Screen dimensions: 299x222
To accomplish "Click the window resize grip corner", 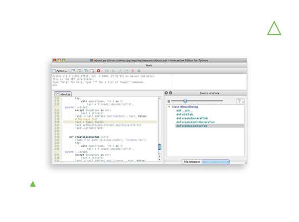I will [x=245, y=162].
